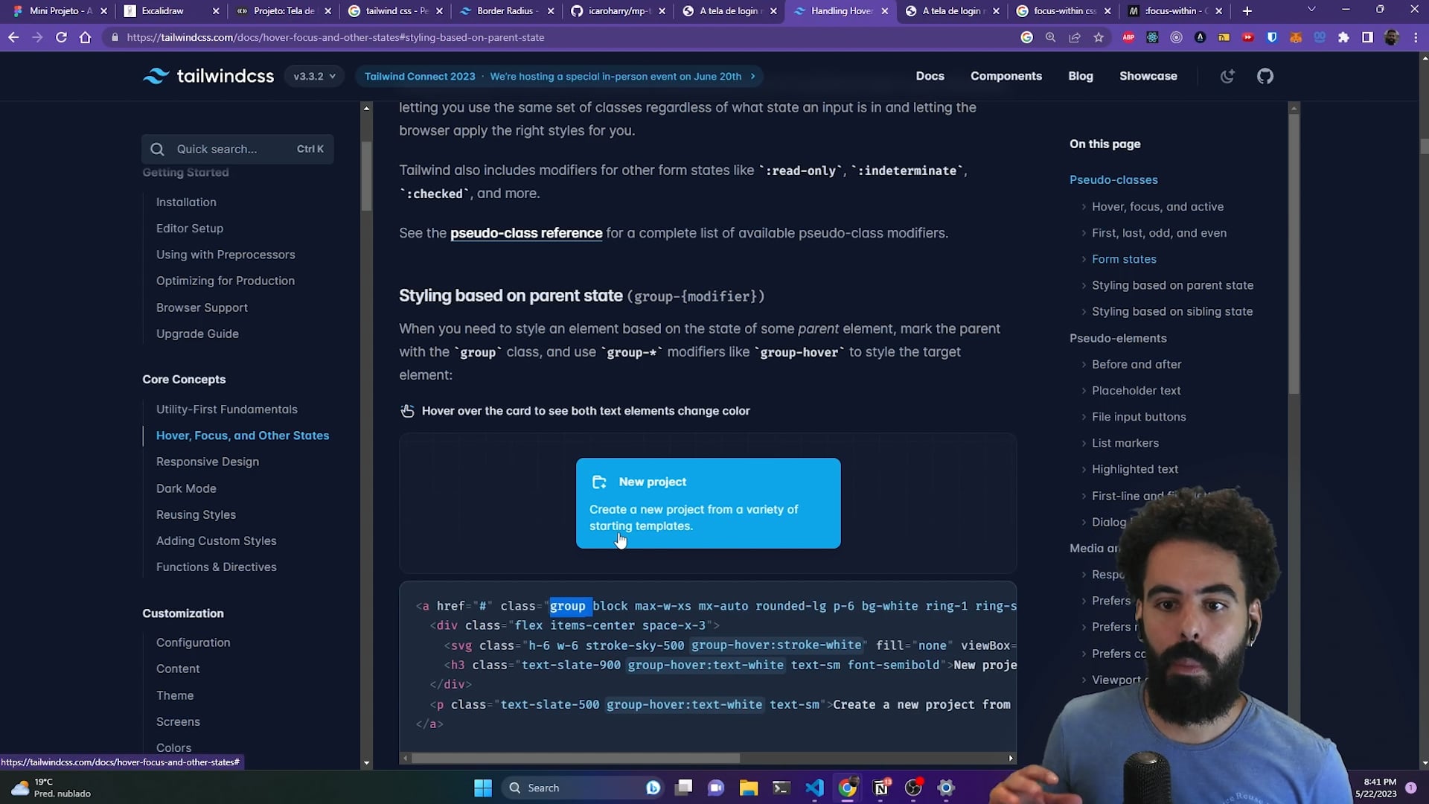Click the Quick search field
The width and height of the screenshot is (1429, 804).
(237, 149)
